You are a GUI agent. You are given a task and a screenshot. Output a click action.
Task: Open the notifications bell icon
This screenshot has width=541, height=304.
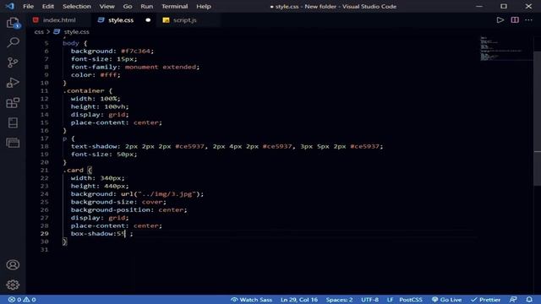tap(529, 300)
